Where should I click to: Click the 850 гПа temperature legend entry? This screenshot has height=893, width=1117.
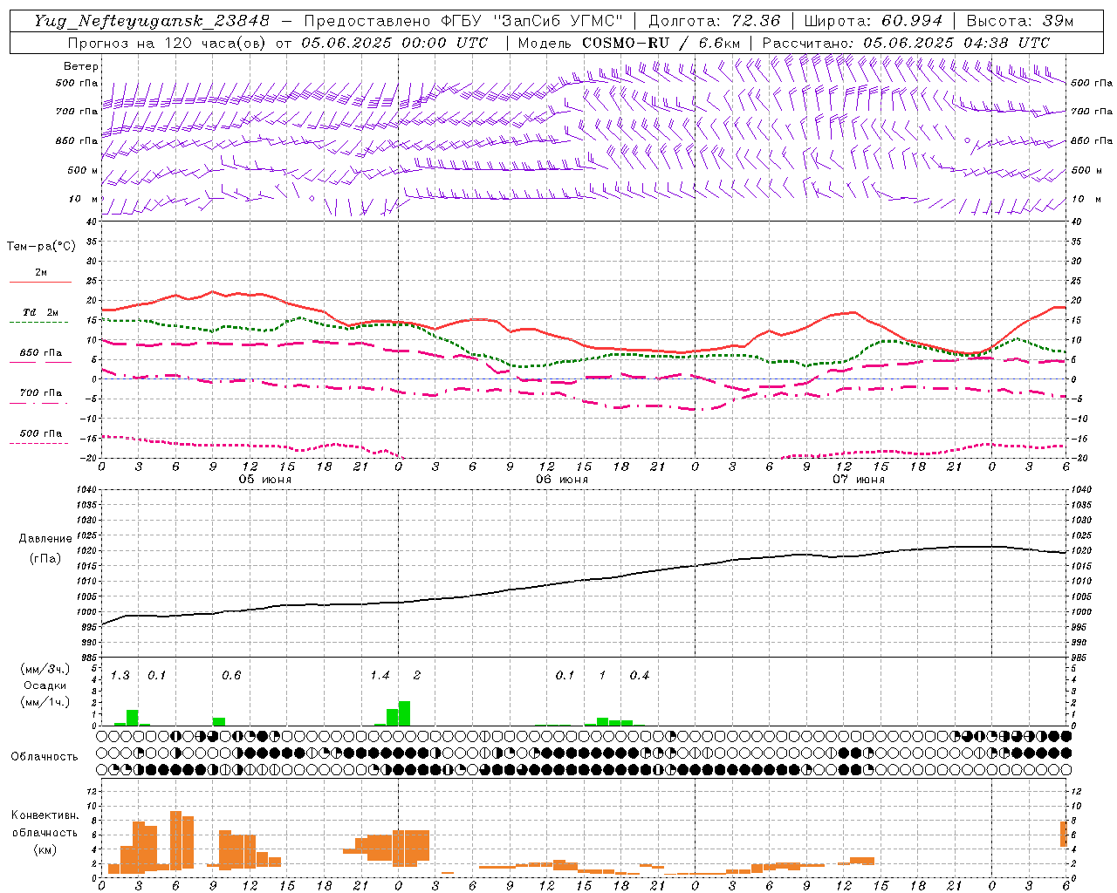pos(40,353)
